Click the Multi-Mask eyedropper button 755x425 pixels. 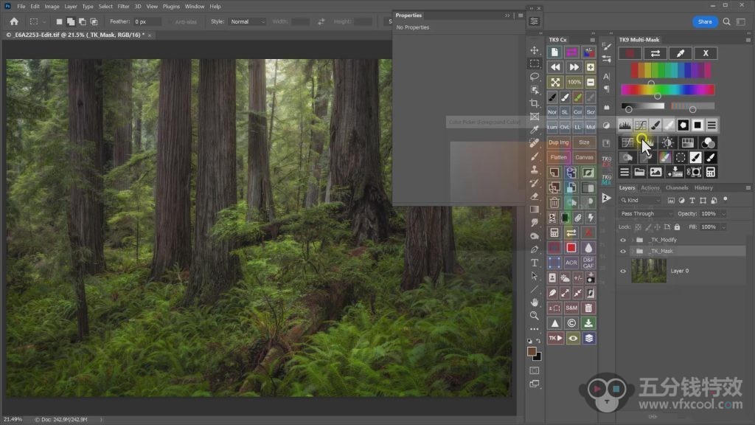coord(681,53)
